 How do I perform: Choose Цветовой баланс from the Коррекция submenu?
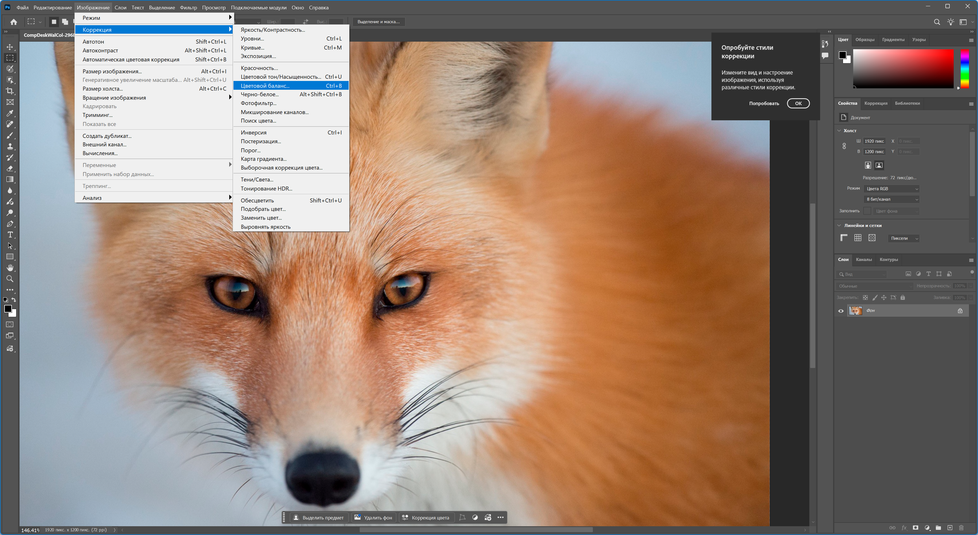(x=265, y=85)
